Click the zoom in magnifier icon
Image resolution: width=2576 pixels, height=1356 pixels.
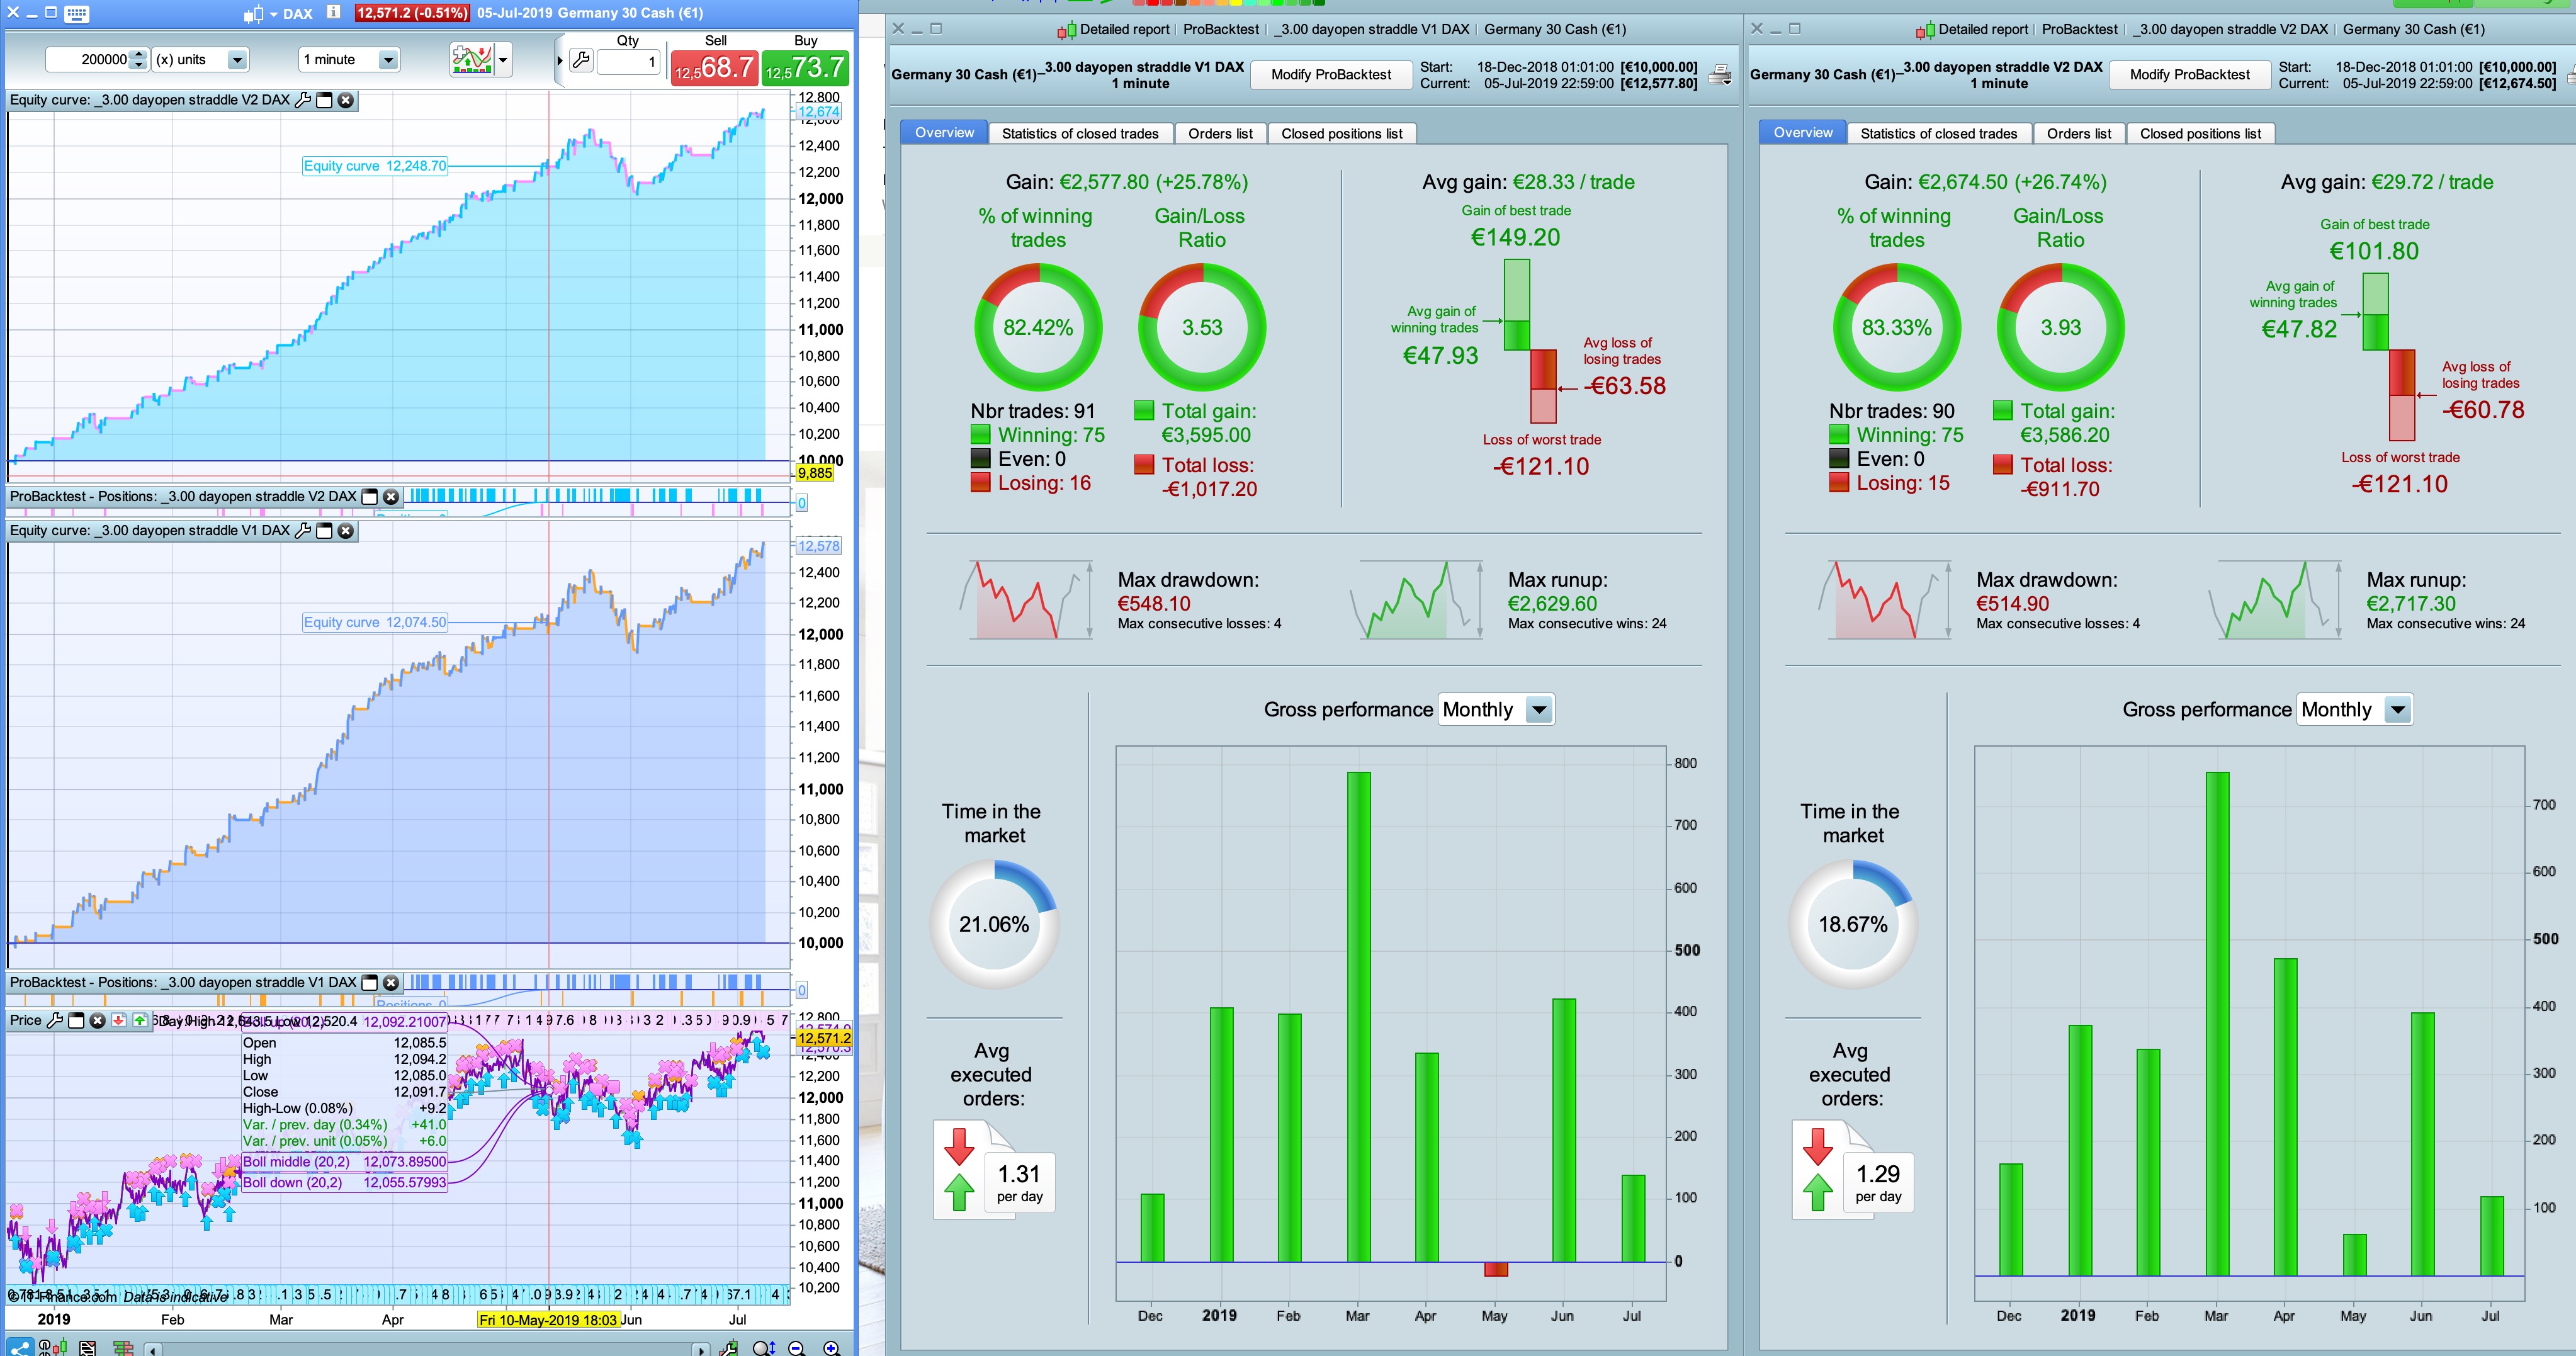(831, 1348)
